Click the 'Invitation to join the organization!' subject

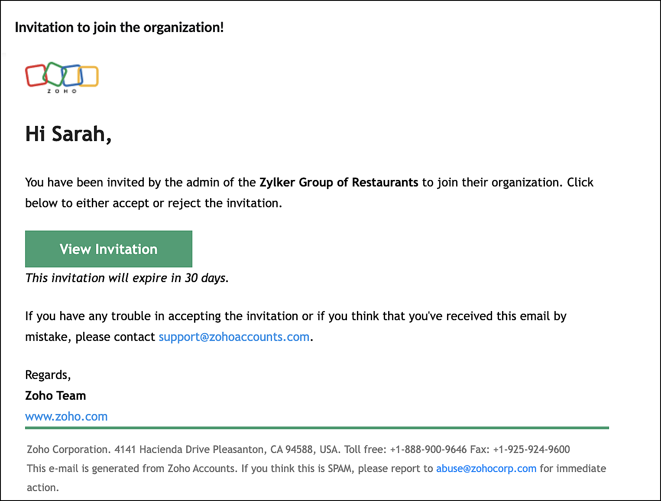(x=120, y=27)
